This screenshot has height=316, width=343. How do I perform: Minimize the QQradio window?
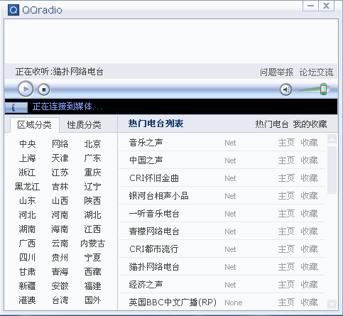click(310, 6)
